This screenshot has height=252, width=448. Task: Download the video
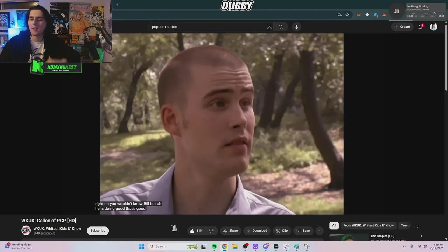pyautogui.click(x=257, y=231)
